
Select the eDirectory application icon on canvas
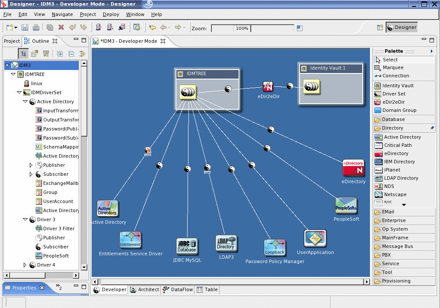[x=353, y=168]
